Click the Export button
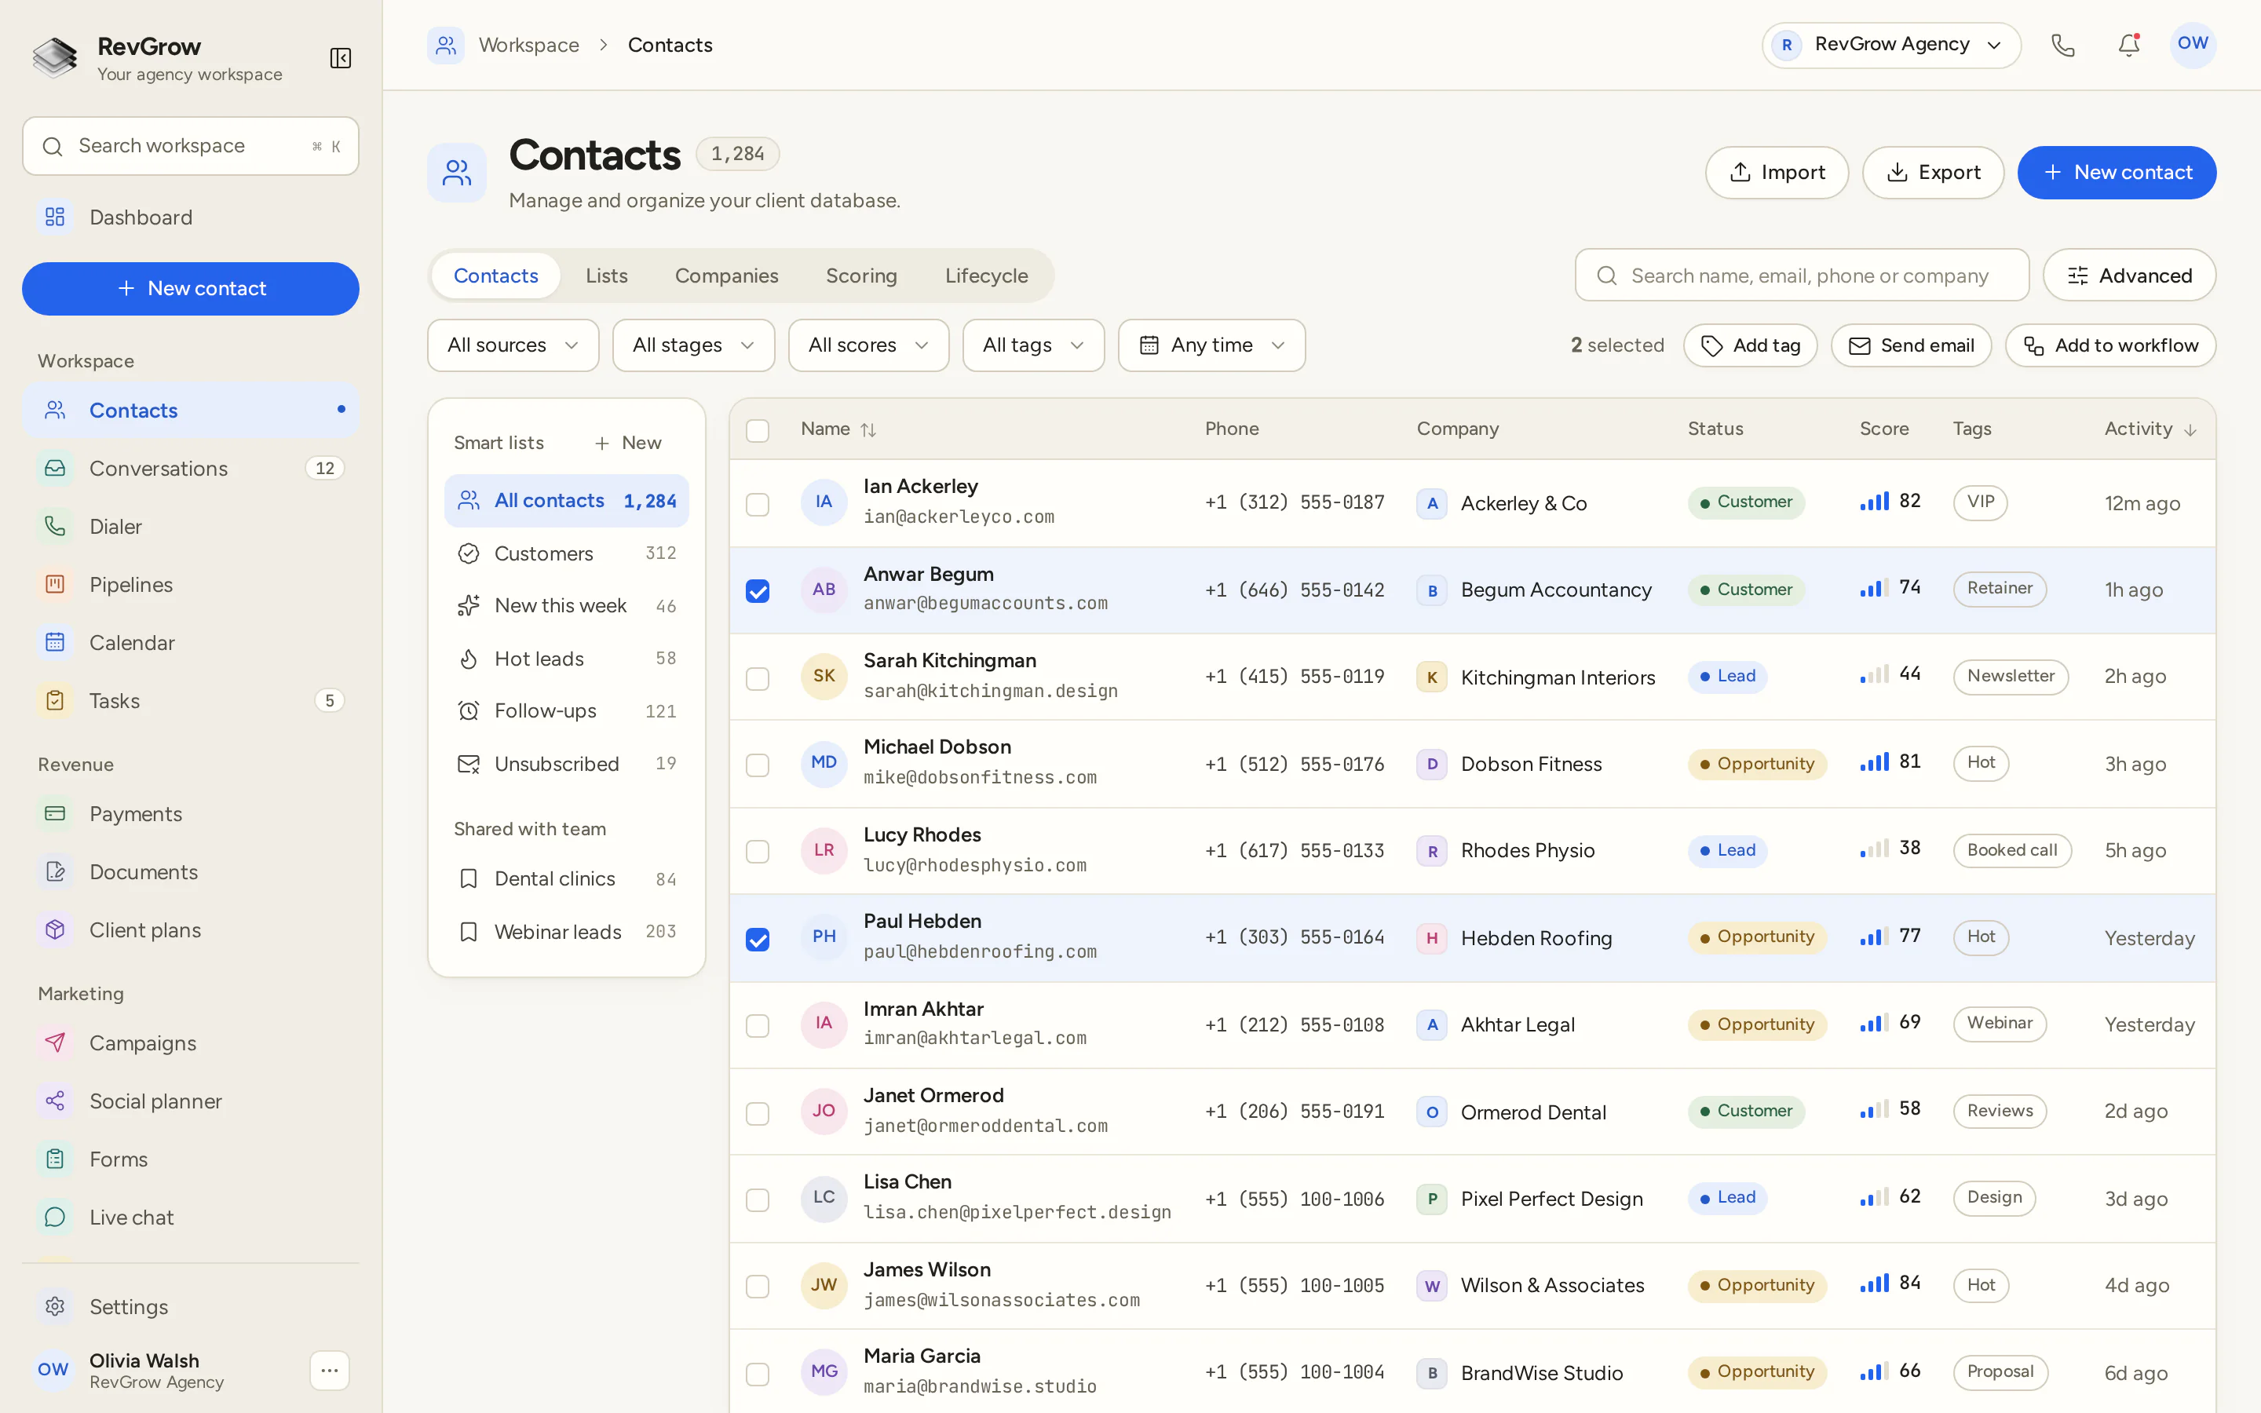The width and height of the screenshot is (2261, 1413). (1932, 172)
